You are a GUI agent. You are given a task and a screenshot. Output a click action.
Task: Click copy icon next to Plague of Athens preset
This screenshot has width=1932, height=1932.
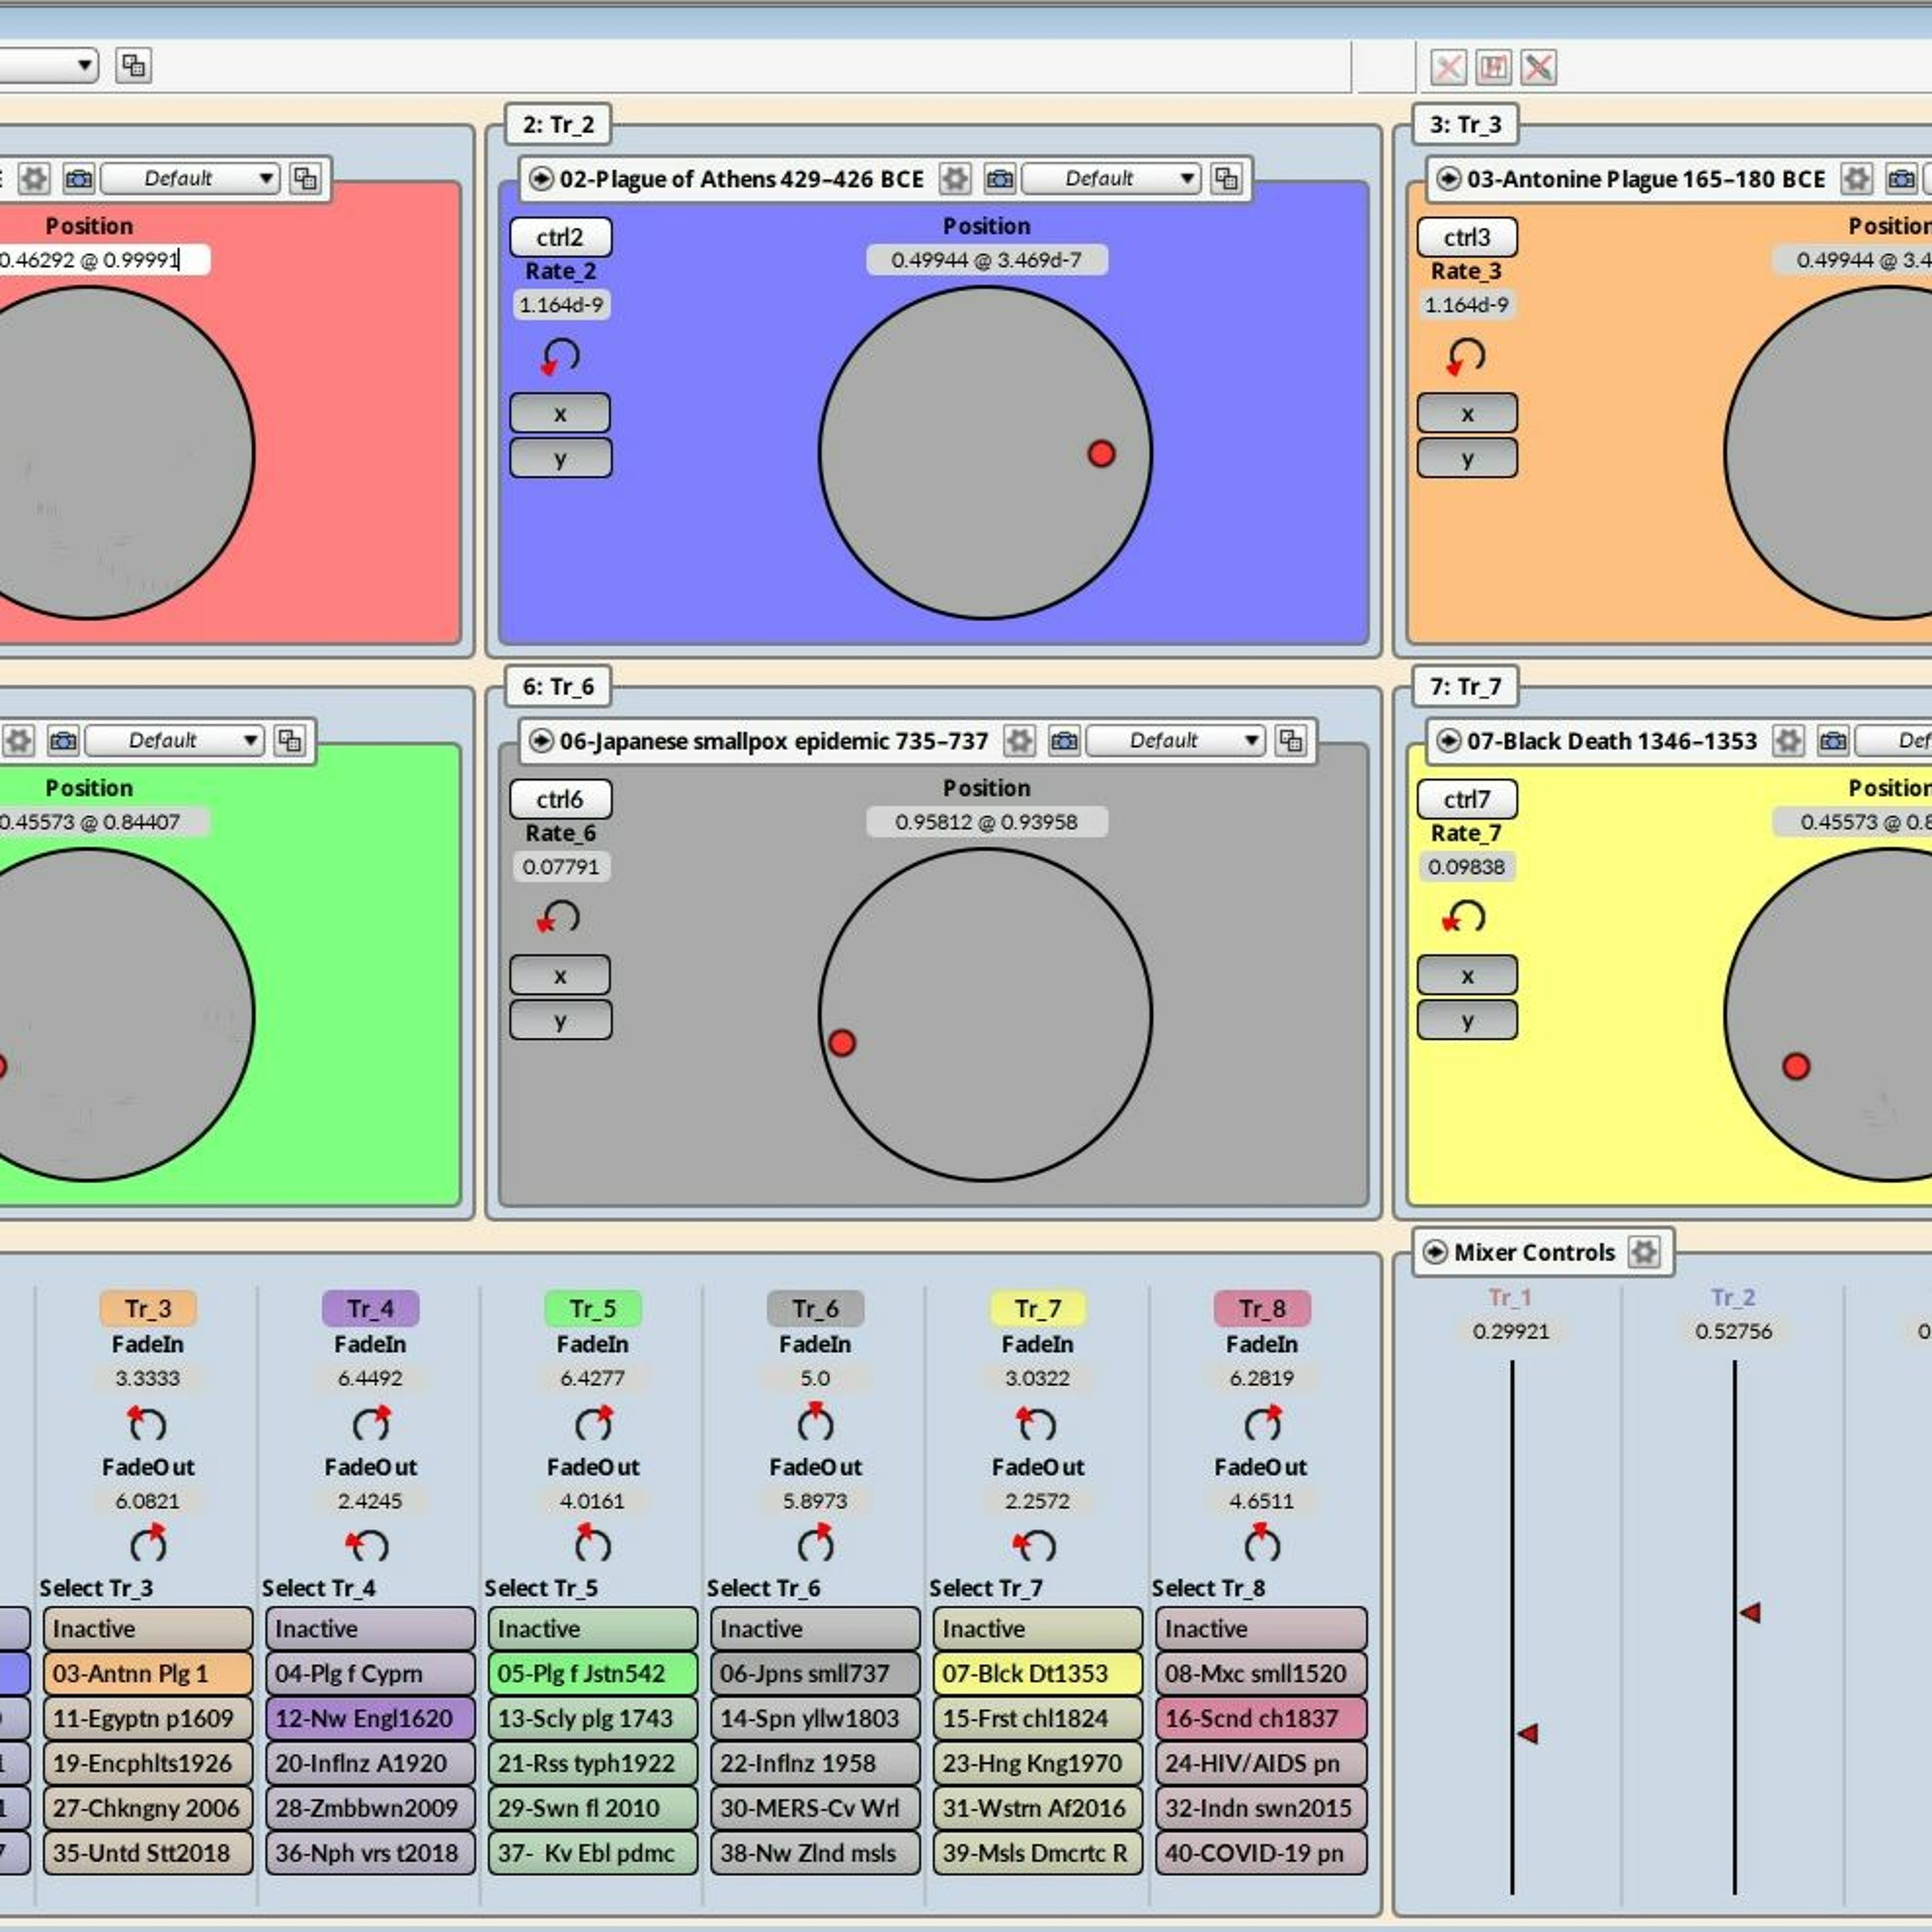pos(1226,179)
